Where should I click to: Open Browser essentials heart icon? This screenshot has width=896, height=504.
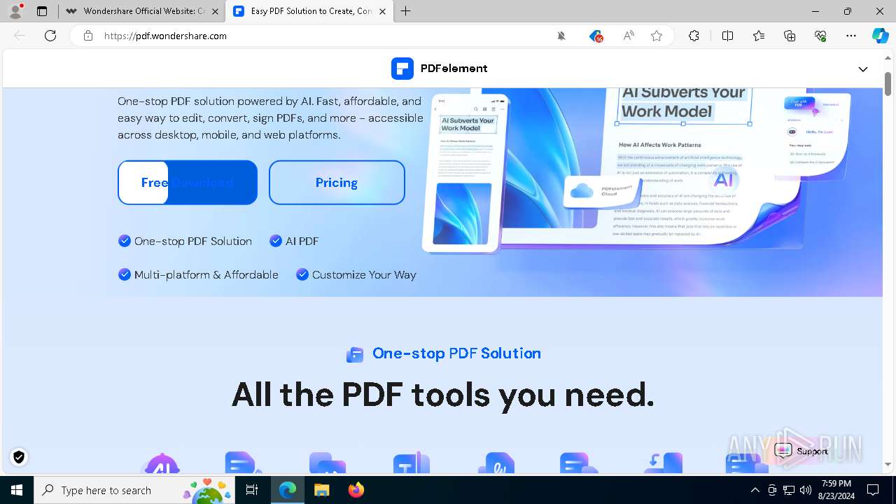click(820, 36)
